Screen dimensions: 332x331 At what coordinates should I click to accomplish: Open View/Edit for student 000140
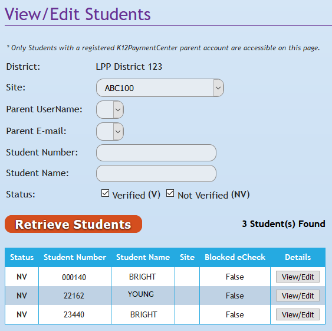[298, 277]
